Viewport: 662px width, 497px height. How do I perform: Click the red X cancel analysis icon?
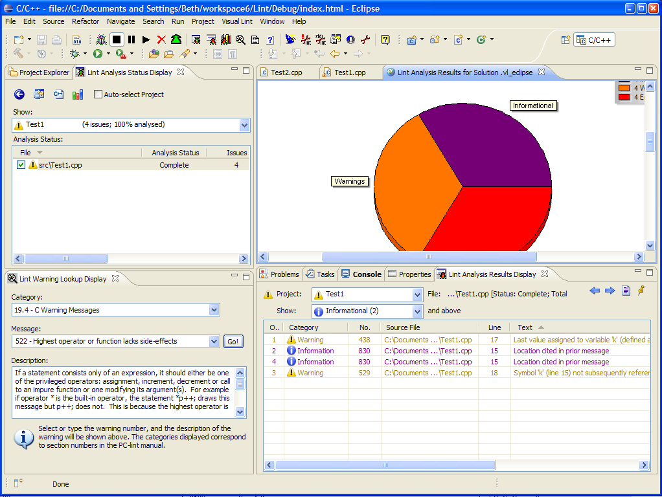click(x=161, y=39)
